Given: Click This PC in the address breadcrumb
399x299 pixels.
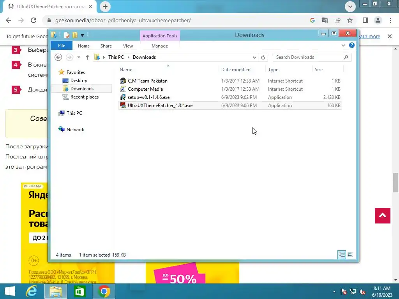Looking at the screenshot, I should pos(116,57).
